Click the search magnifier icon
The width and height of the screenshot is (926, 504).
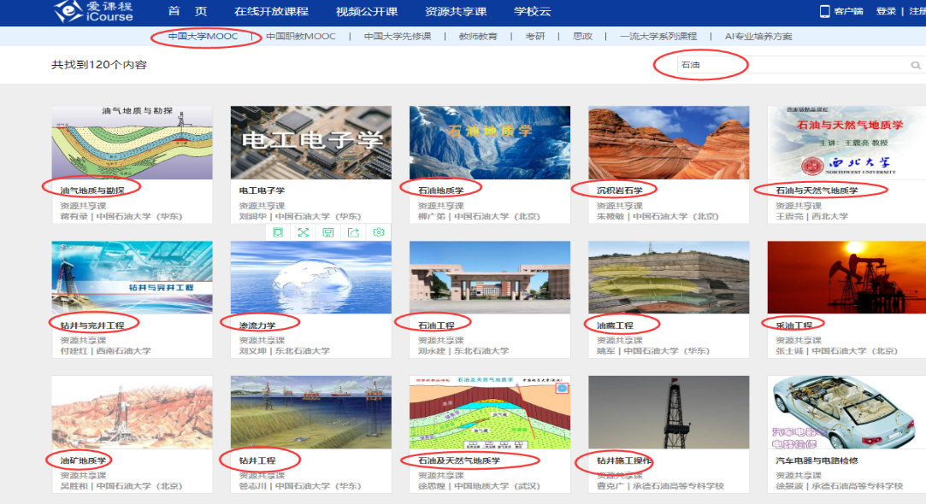[916, 65]
